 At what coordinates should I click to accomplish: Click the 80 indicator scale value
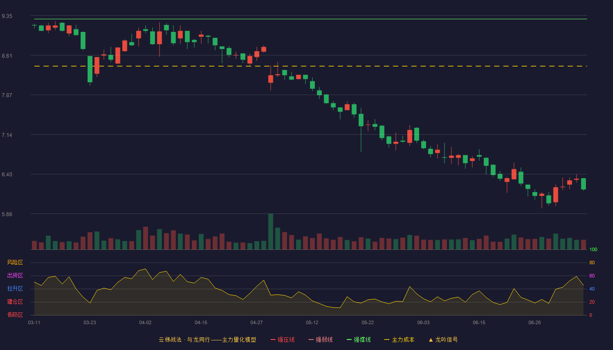point(592,262)
